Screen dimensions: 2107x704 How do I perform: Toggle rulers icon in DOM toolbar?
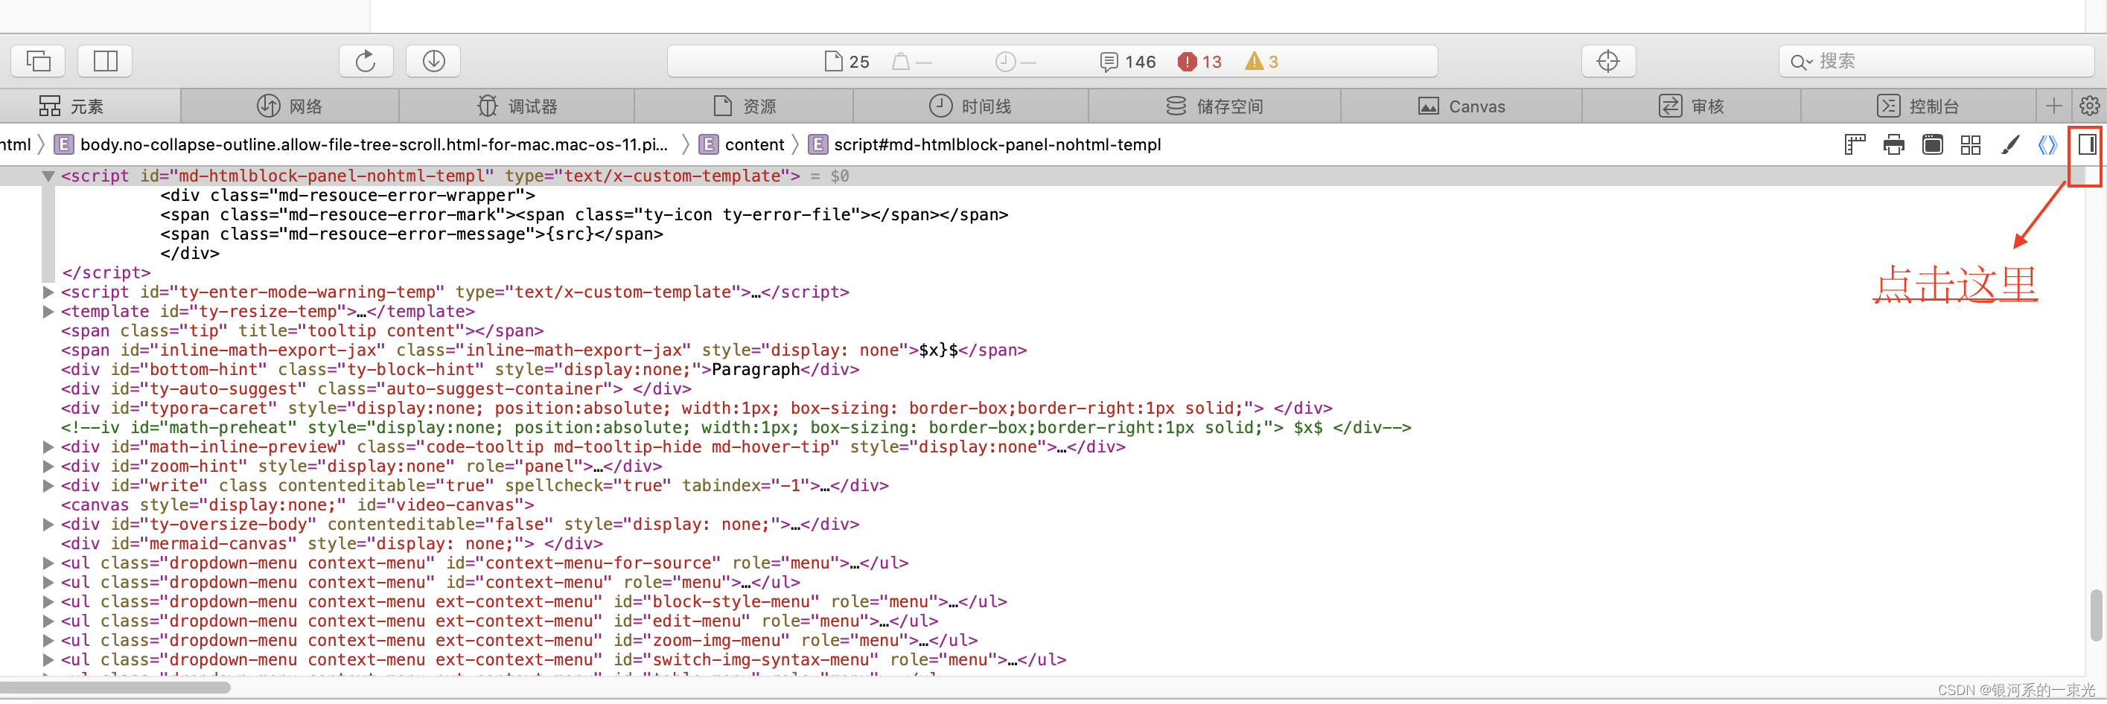pos(1855,144)
